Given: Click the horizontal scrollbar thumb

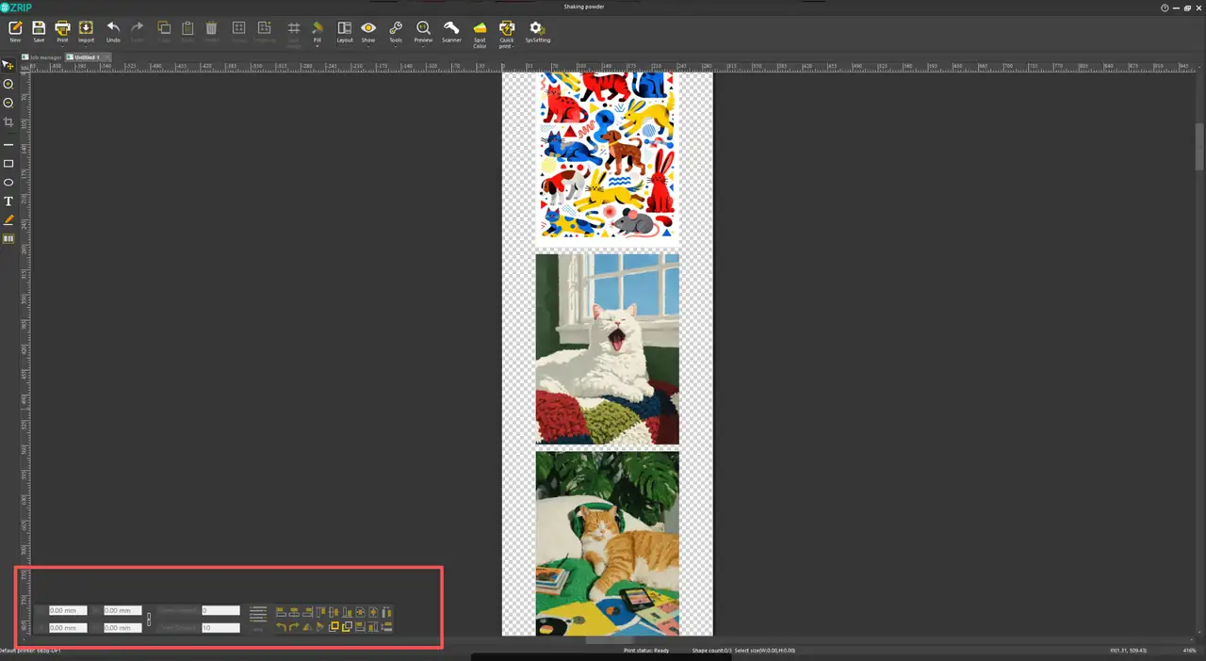Looking at the screenshot, I should click(x=610, y=641).
